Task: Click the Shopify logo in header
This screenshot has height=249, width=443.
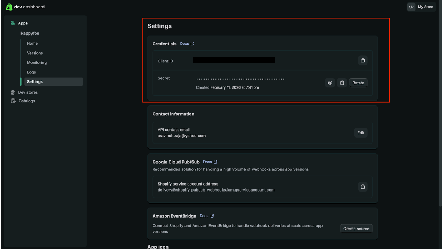Action: (9, 7)
